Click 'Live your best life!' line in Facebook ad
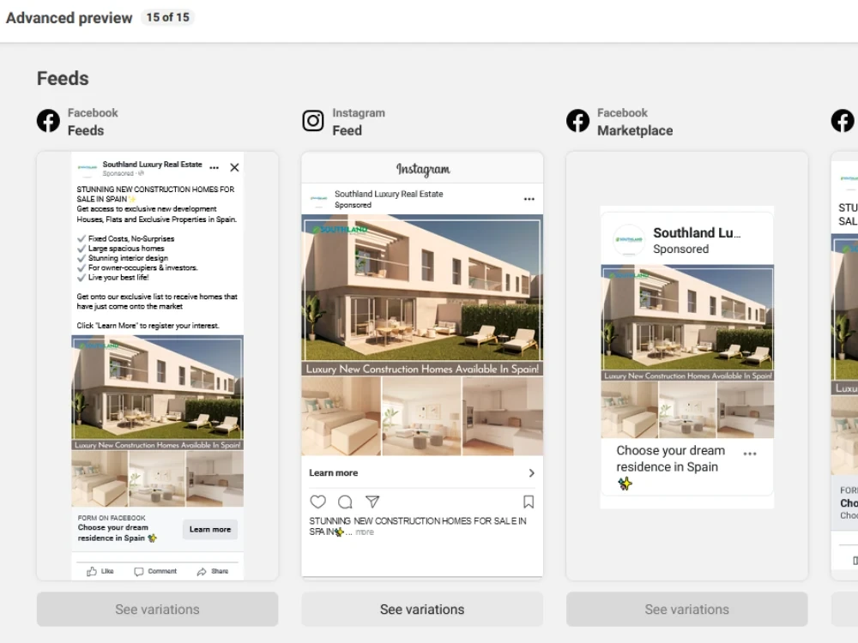Screen dimensions: 858x643 coord(118,278)
